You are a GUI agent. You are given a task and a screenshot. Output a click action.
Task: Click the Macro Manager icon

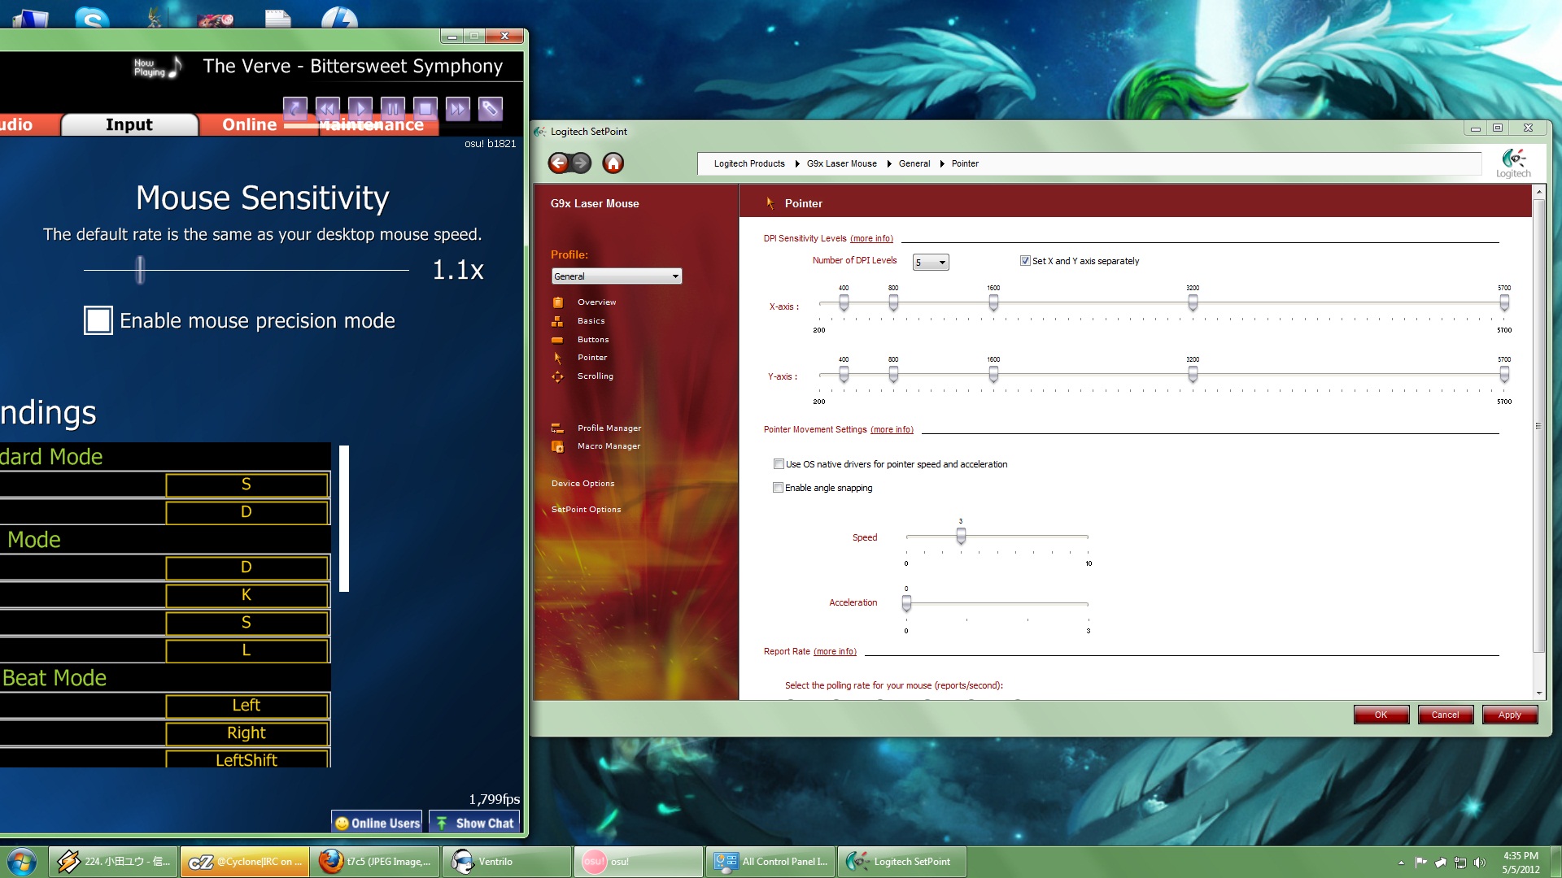(557, 446)
